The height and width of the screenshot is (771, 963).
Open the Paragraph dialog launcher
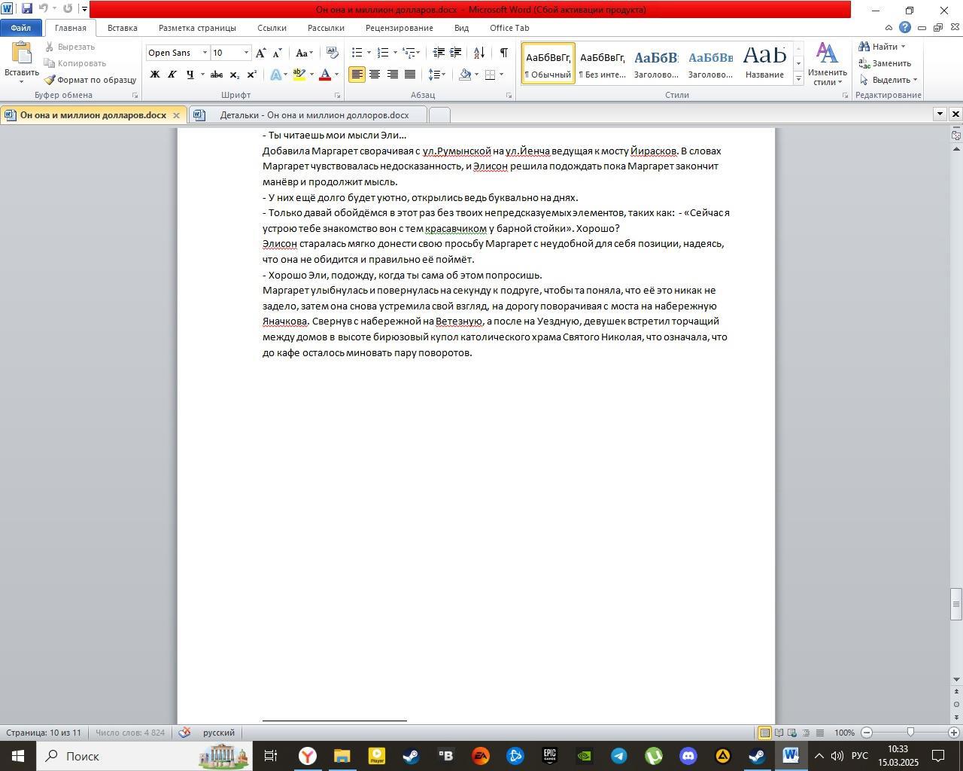[509, 96]
